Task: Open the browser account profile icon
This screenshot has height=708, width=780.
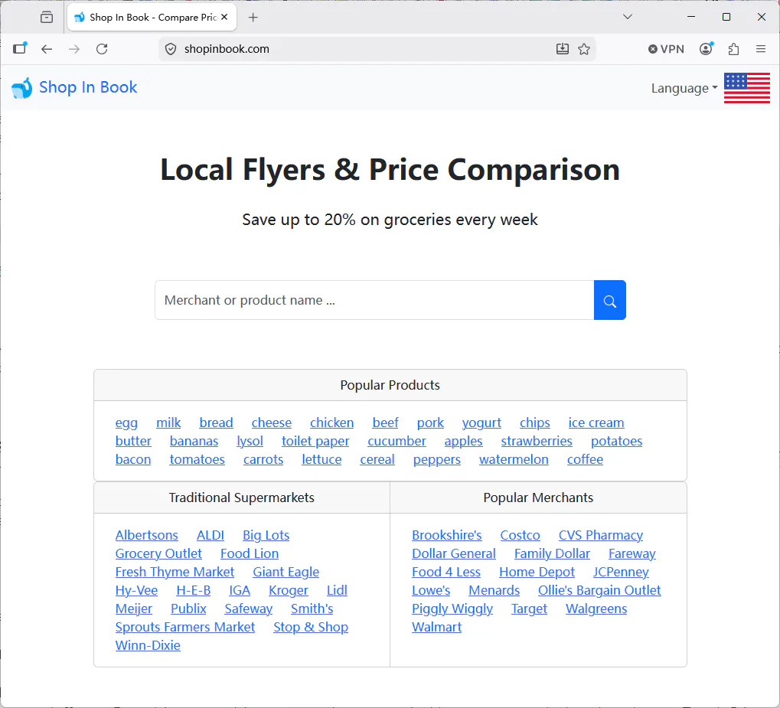Action: (706, 49)
